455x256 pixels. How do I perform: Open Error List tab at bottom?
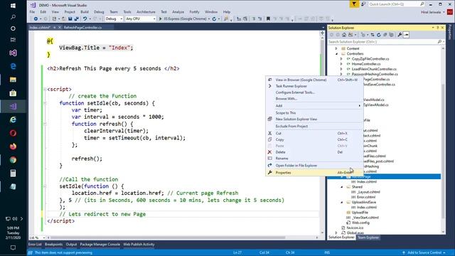35,245
